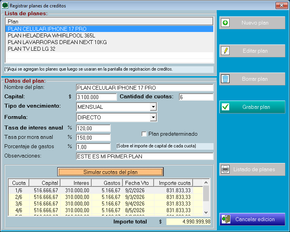The image size is (290, 232).
Task: Click the Observaciones text field
Action: click(145, 156)
